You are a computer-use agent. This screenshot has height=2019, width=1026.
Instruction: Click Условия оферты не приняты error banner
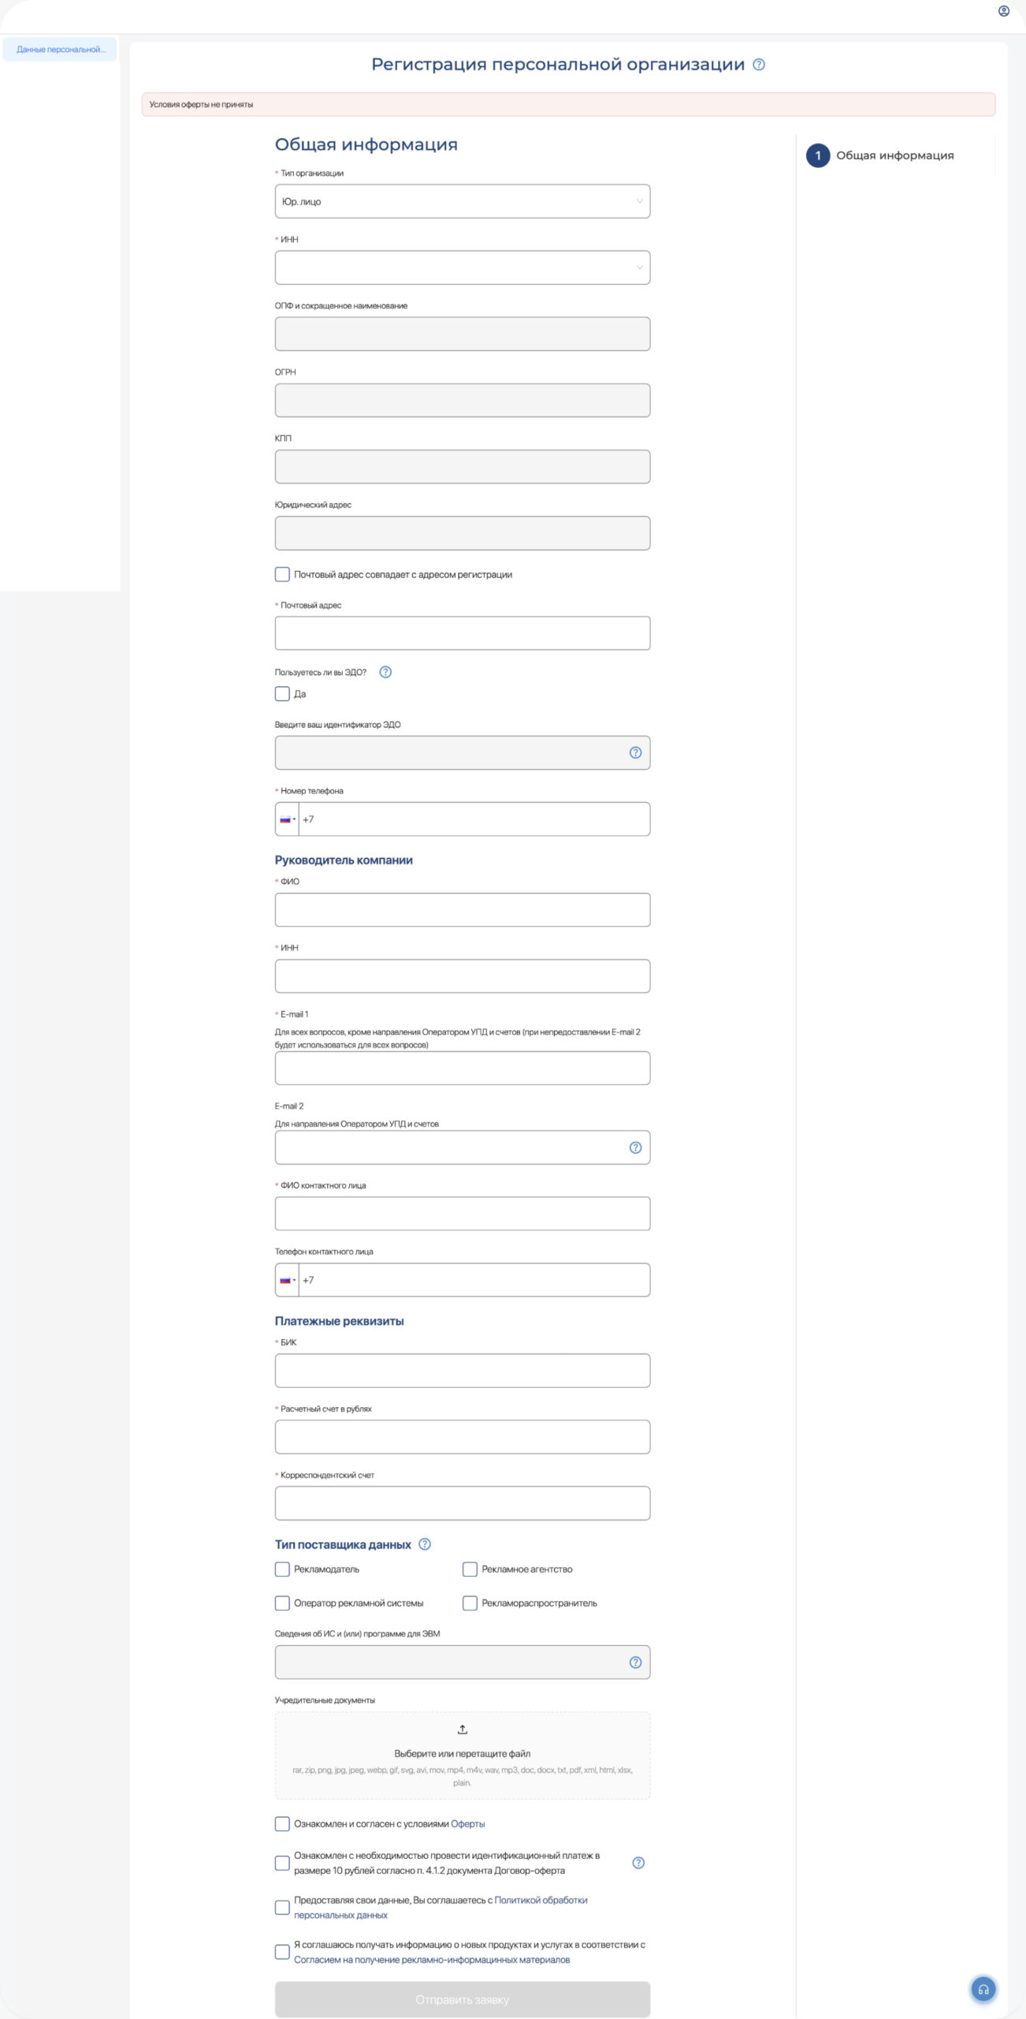[568, 104]
